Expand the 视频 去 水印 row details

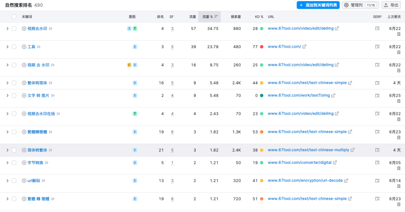[8, 65]
